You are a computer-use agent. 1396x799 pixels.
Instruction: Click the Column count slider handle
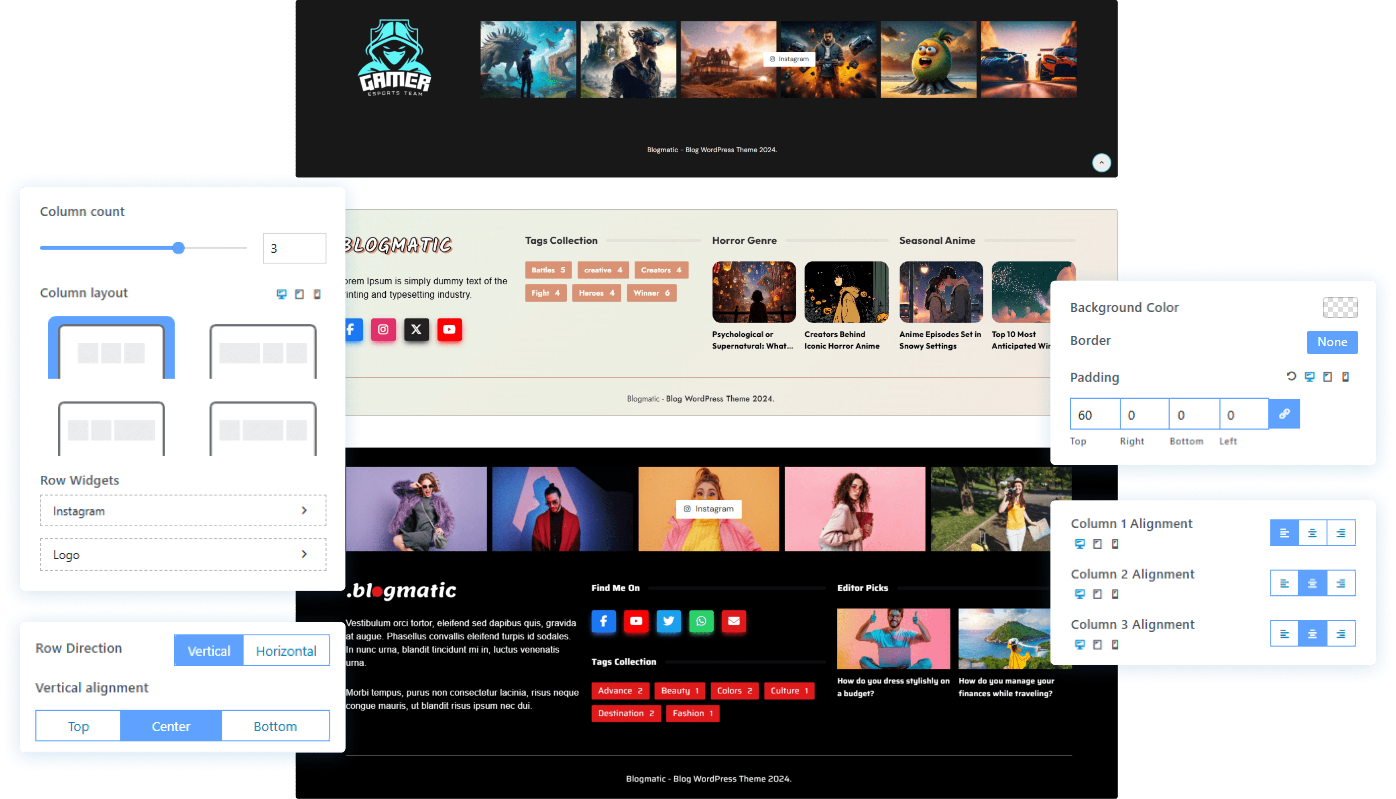pos(178,248)
